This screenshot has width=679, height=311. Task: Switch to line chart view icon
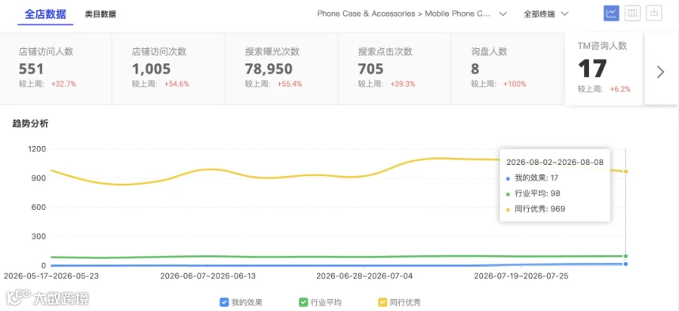point(611,13)
